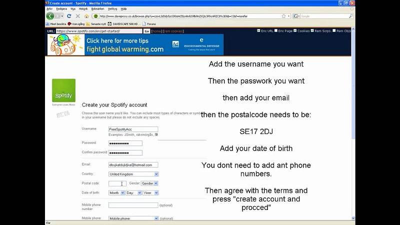Click the proxy URL input field
This screenshot has height=225, width=400.
(99, 31)
